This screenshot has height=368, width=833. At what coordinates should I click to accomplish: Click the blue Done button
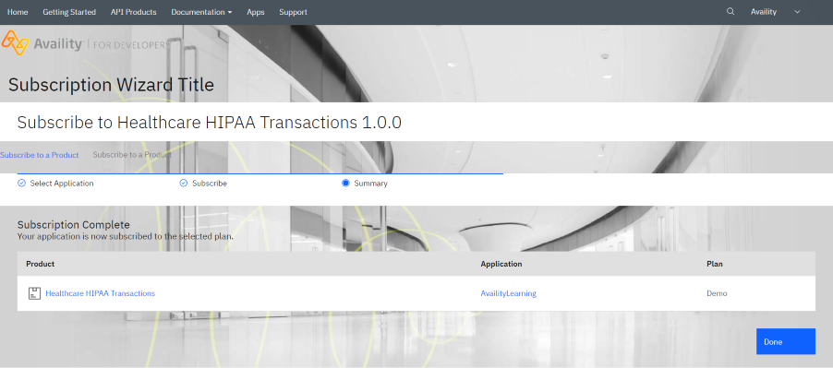pyautogui.click(x=786, y=341)
